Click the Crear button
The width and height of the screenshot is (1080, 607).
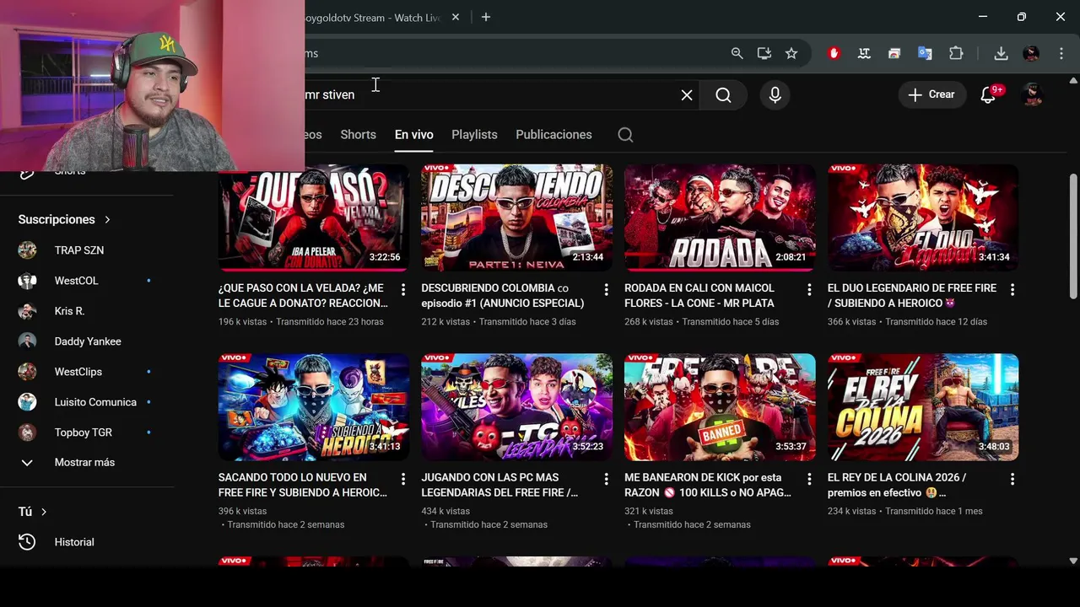tap(931, 94)
